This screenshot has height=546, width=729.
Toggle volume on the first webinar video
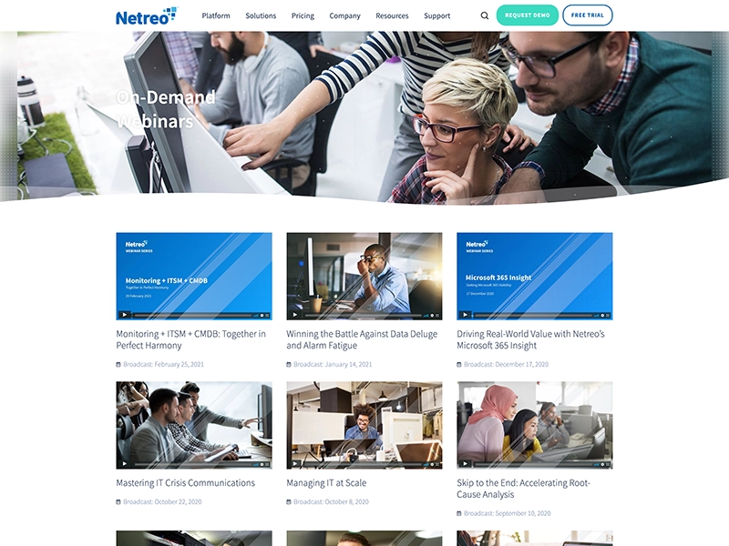(x=255, y=315)
